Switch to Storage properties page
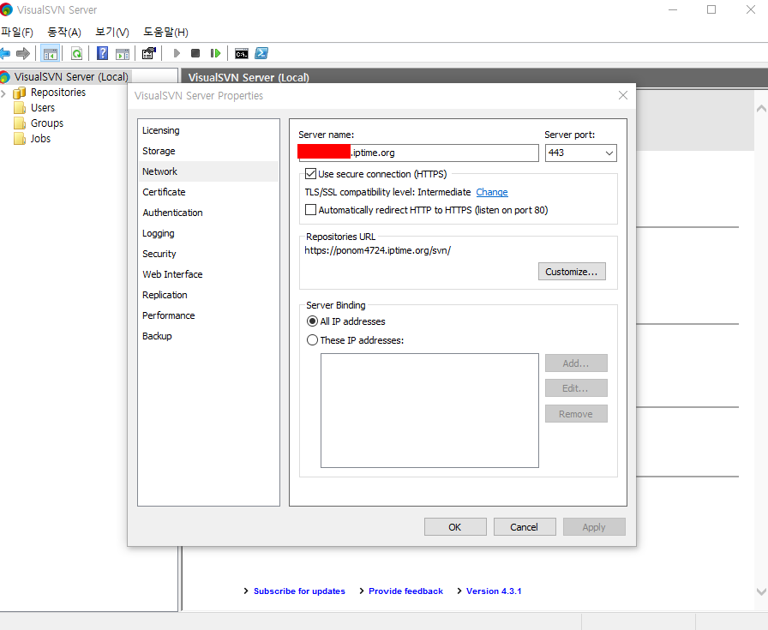This screenshot has width=768, height=630. click(x=208, y=151)
